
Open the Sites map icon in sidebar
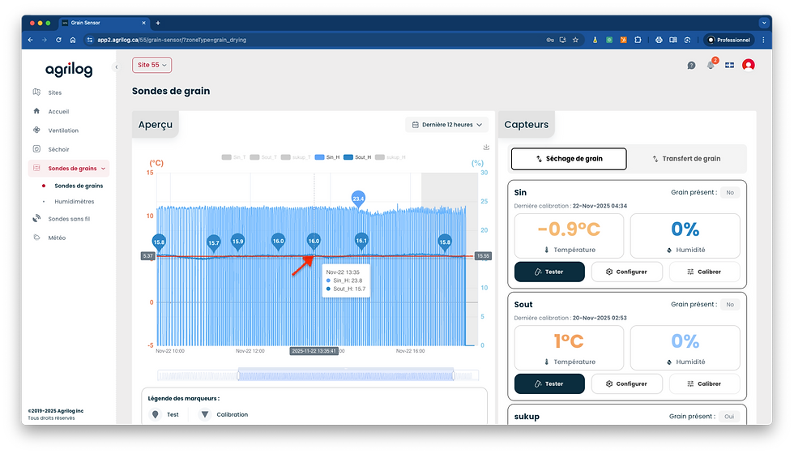[36, 92]
